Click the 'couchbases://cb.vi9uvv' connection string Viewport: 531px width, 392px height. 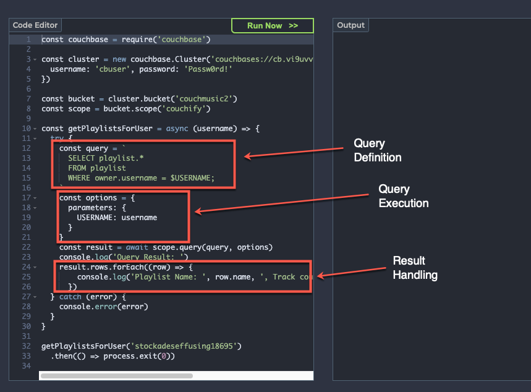[262, 59]
